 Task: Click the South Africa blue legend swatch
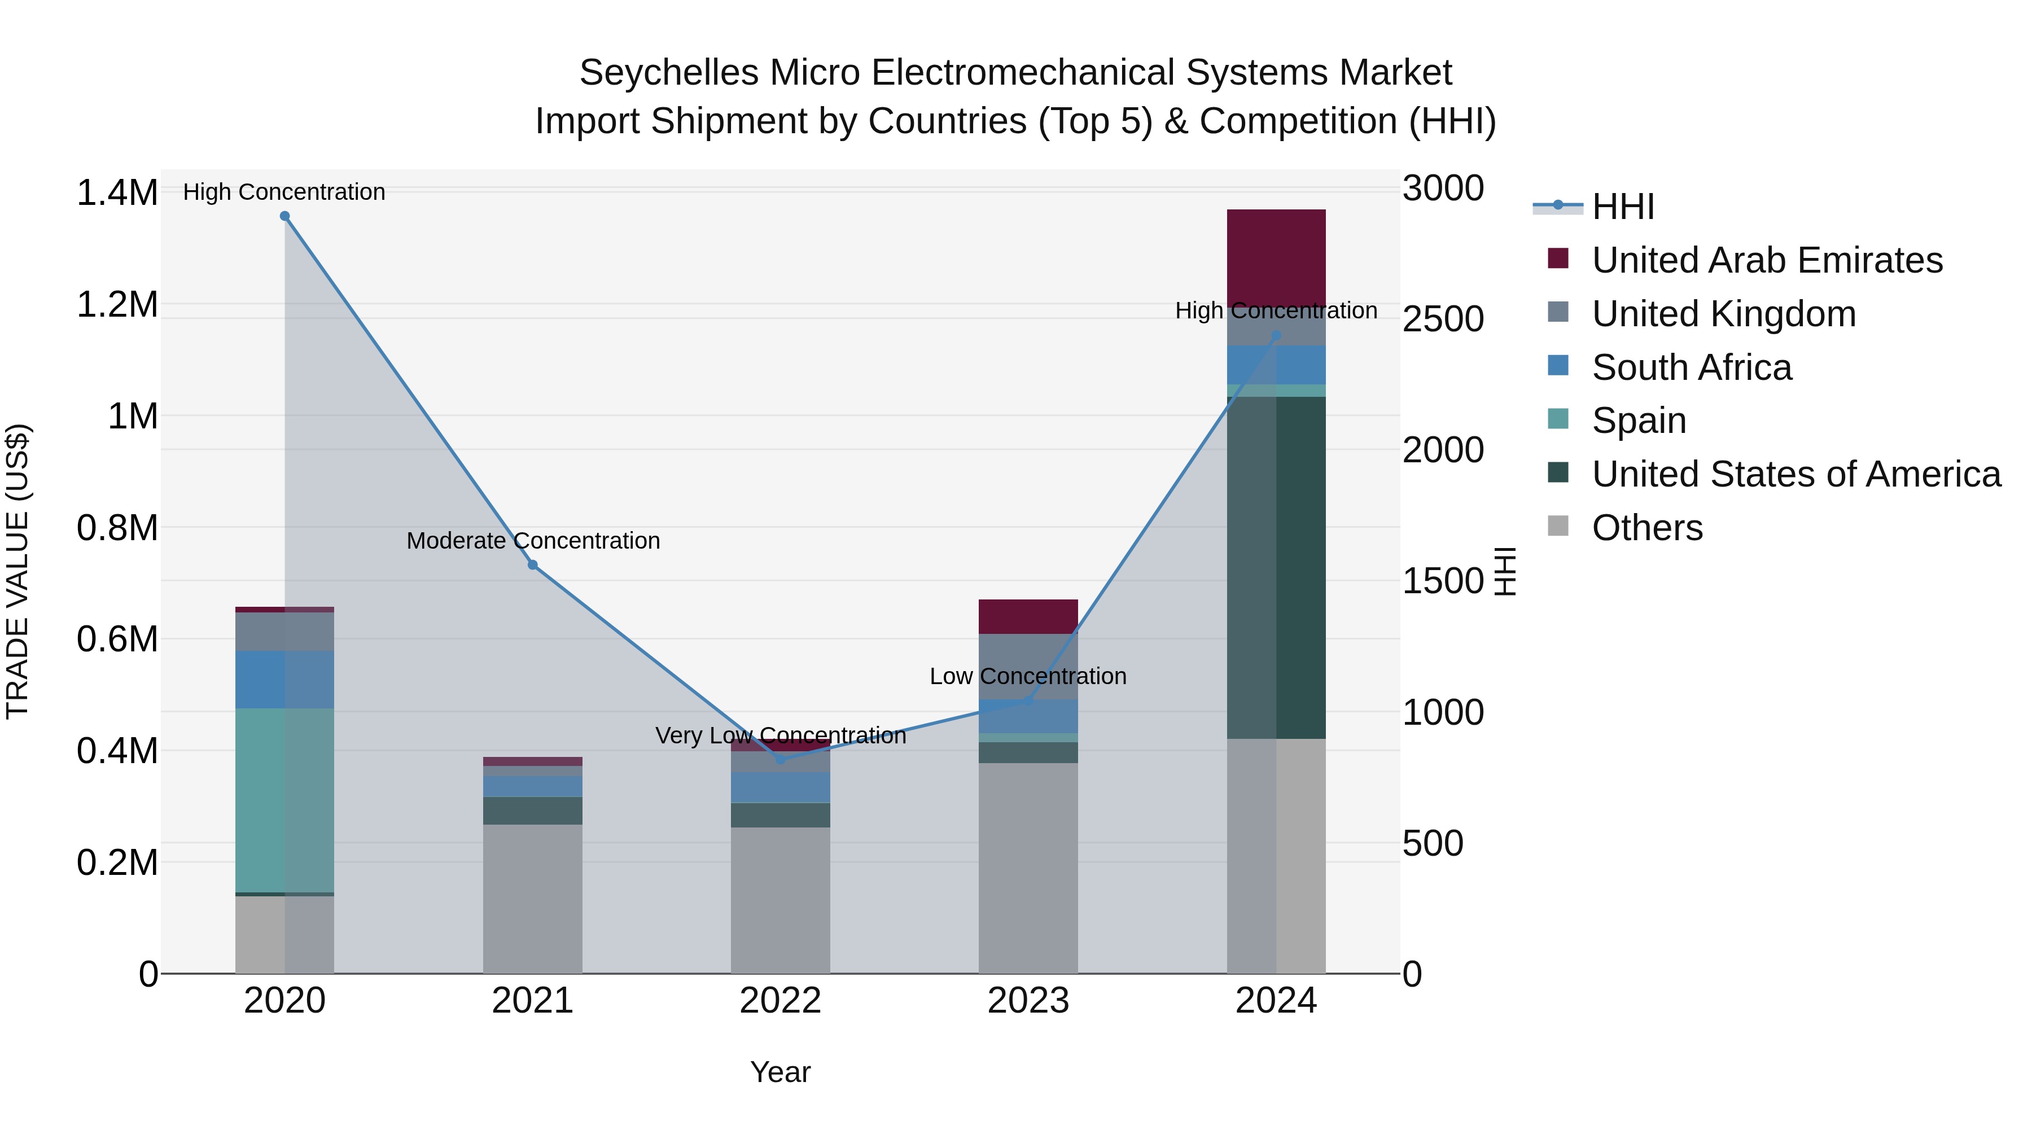(1558, 365)
